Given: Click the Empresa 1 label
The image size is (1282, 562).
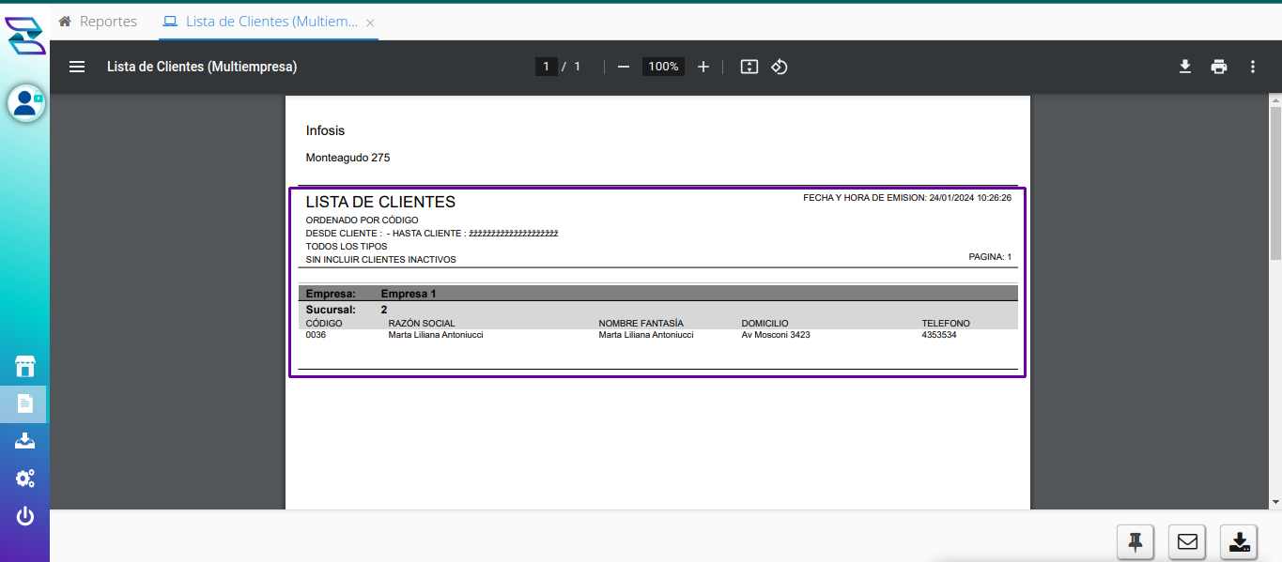Looking at the screenshot, I should click(409, 294).
